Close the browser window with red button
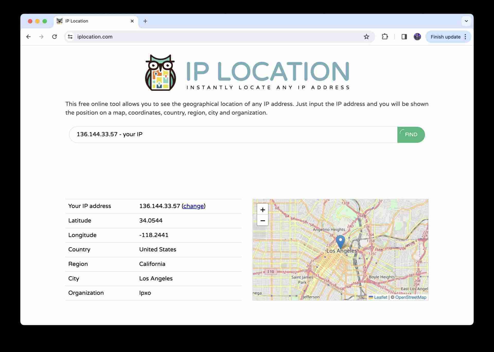Image resolution: width=494 pixels, height=352 pixels. pos(30,21)
